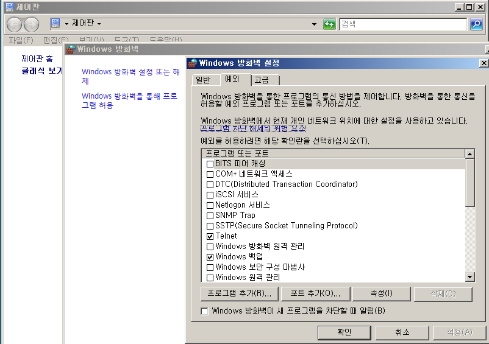Screen dimensions: 489x344
Task: Uncheck the Windows 백업 checkbox
Action: (x=210, y=257)
